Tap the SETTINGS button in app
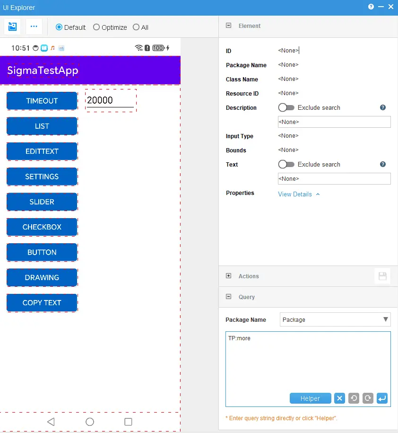Viewport: 398px width, 433px height. (42, 177)
